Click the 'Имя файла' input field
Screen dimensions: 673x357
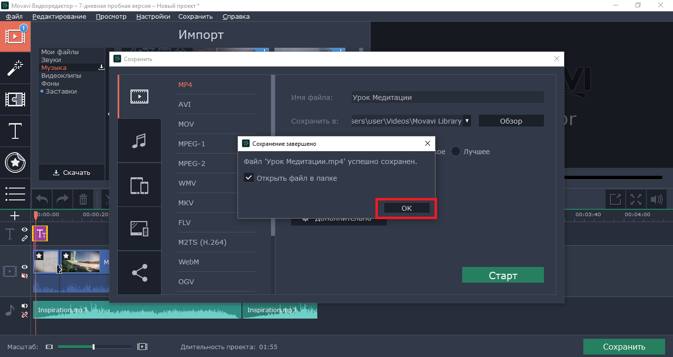pyautogui.click(x=447, y=97)
